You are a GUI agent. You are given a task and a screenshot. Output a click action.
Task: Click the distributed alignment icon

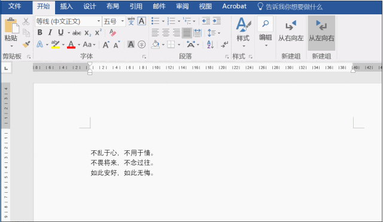tap(197, 33)
